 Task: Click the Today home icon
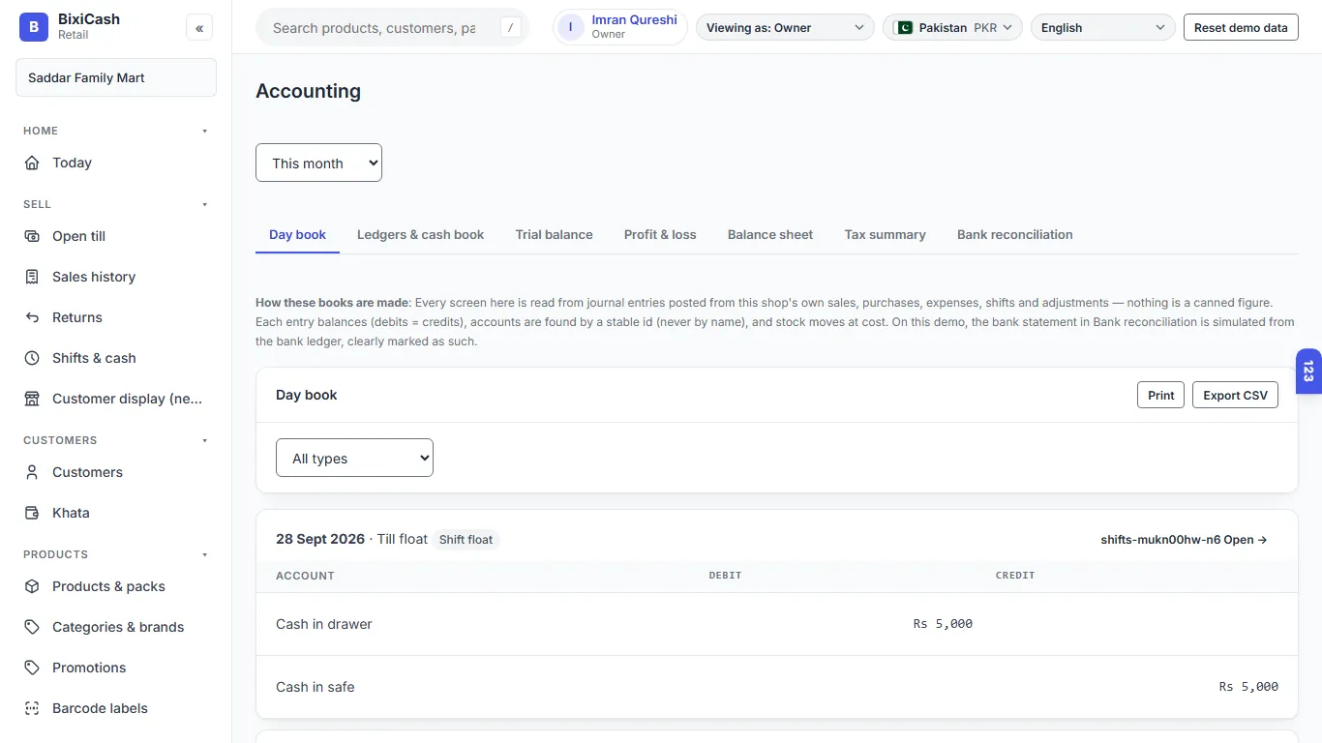tap(32, 163)
